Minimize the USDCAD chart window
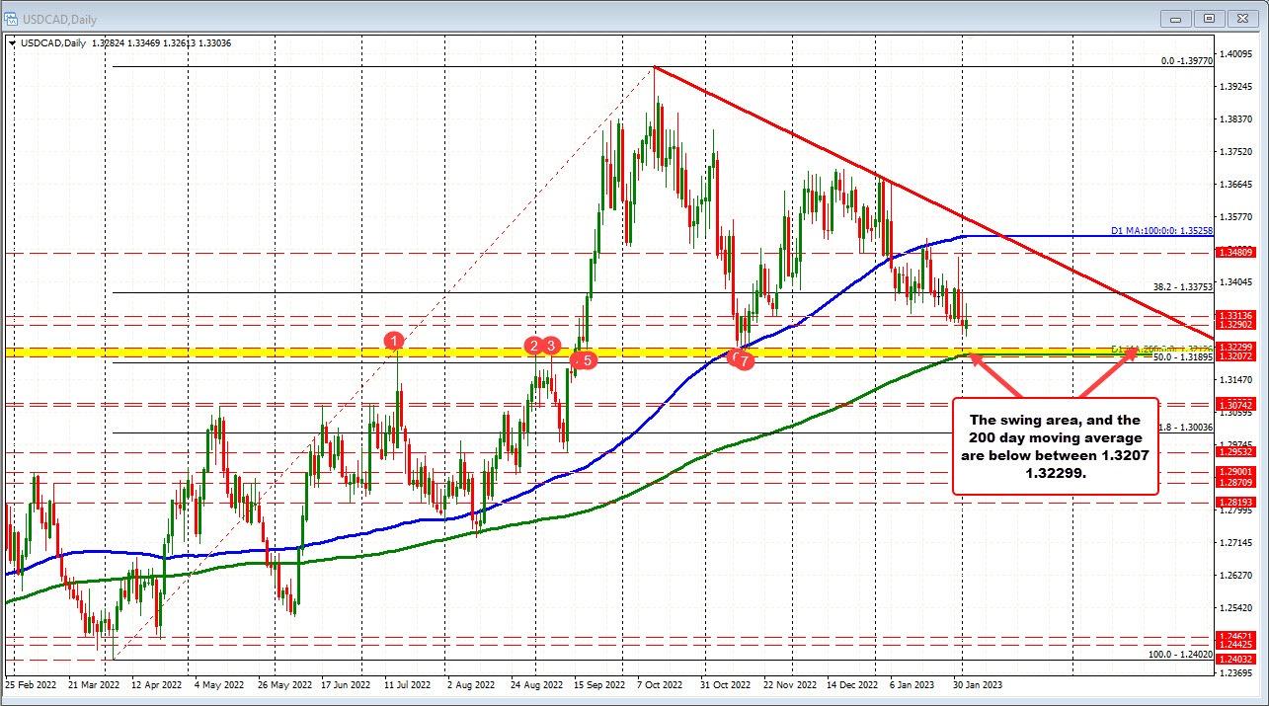This screenshot has height=706, width=1269. [x=1175, y=18]
